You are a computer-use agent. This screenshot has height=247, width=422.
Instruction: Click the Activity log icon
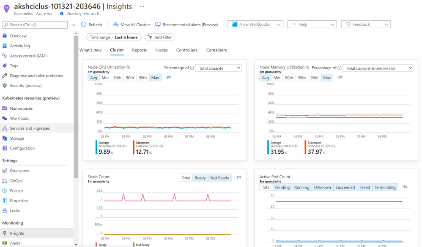pos(5,46)
